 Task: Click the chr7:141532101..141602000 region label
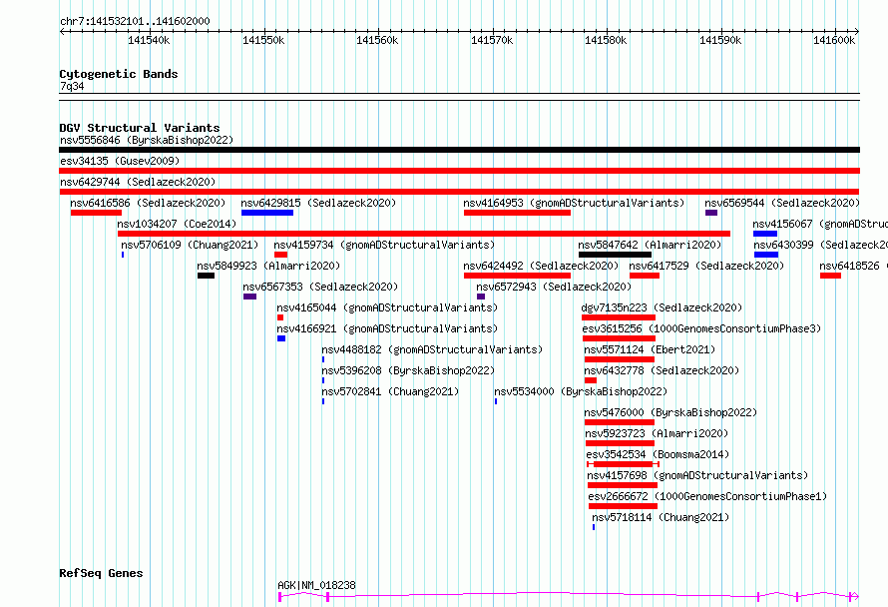tap(135, 21)
